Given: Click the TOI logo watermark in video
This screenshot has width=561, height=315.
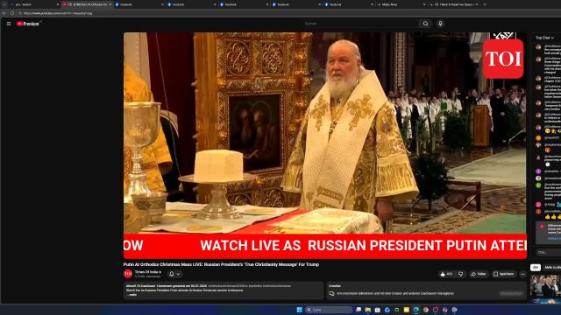Looking at the screenshot, I should pos(503,59).
